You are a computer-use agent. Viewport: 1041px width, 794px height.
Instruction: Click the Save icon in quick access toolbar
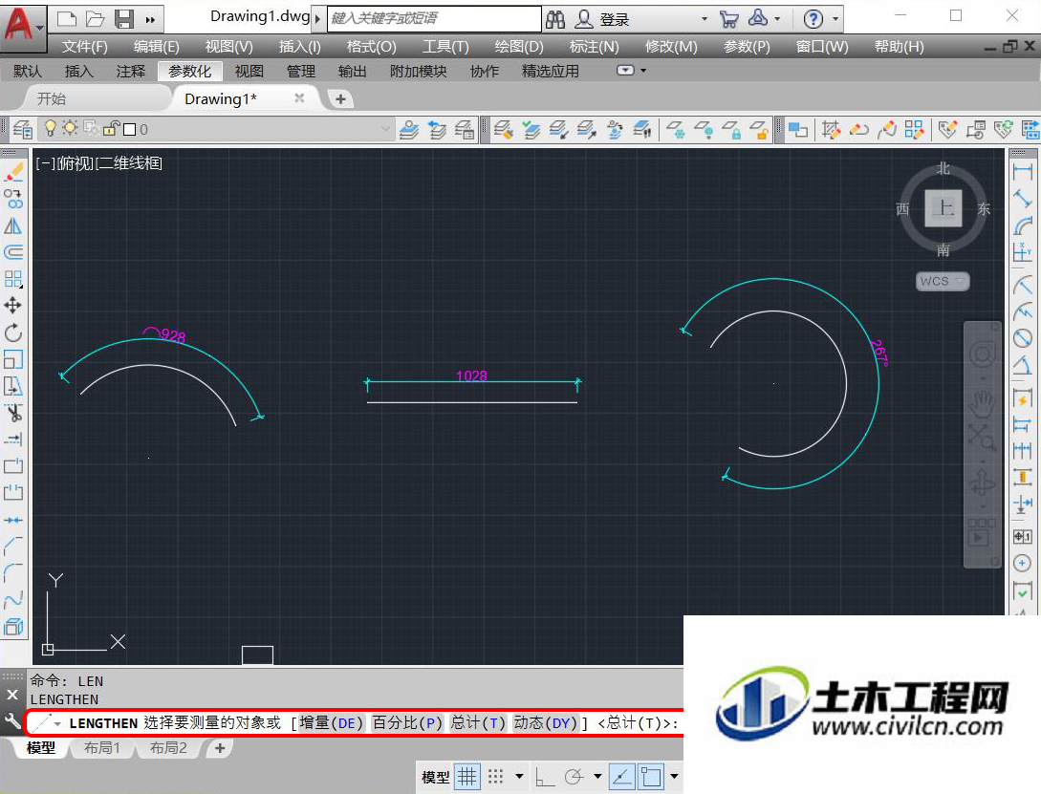[x=124, y=18]
